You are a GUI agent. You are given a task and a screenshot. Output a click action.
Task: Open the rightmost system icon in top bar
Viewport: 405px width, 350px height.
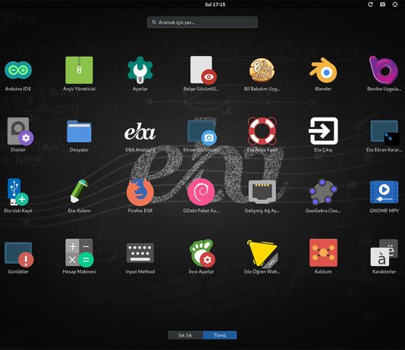[x=395, y=5]
